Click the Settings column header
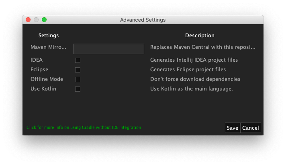This screenshot has height=165, width=286. pyautogui.click(x=49, y=36)
